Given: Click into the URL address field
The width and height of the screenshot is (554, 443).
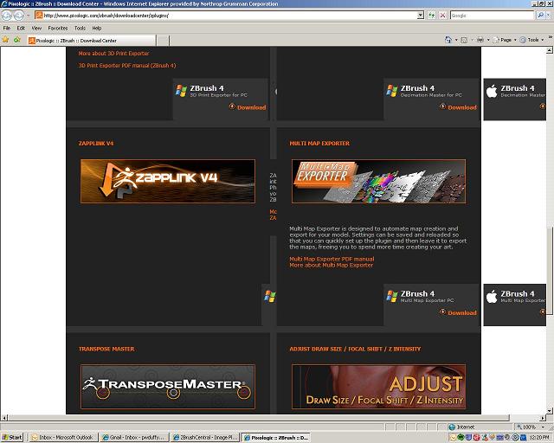Looking at the screenshot, I should tap(229, 16).
